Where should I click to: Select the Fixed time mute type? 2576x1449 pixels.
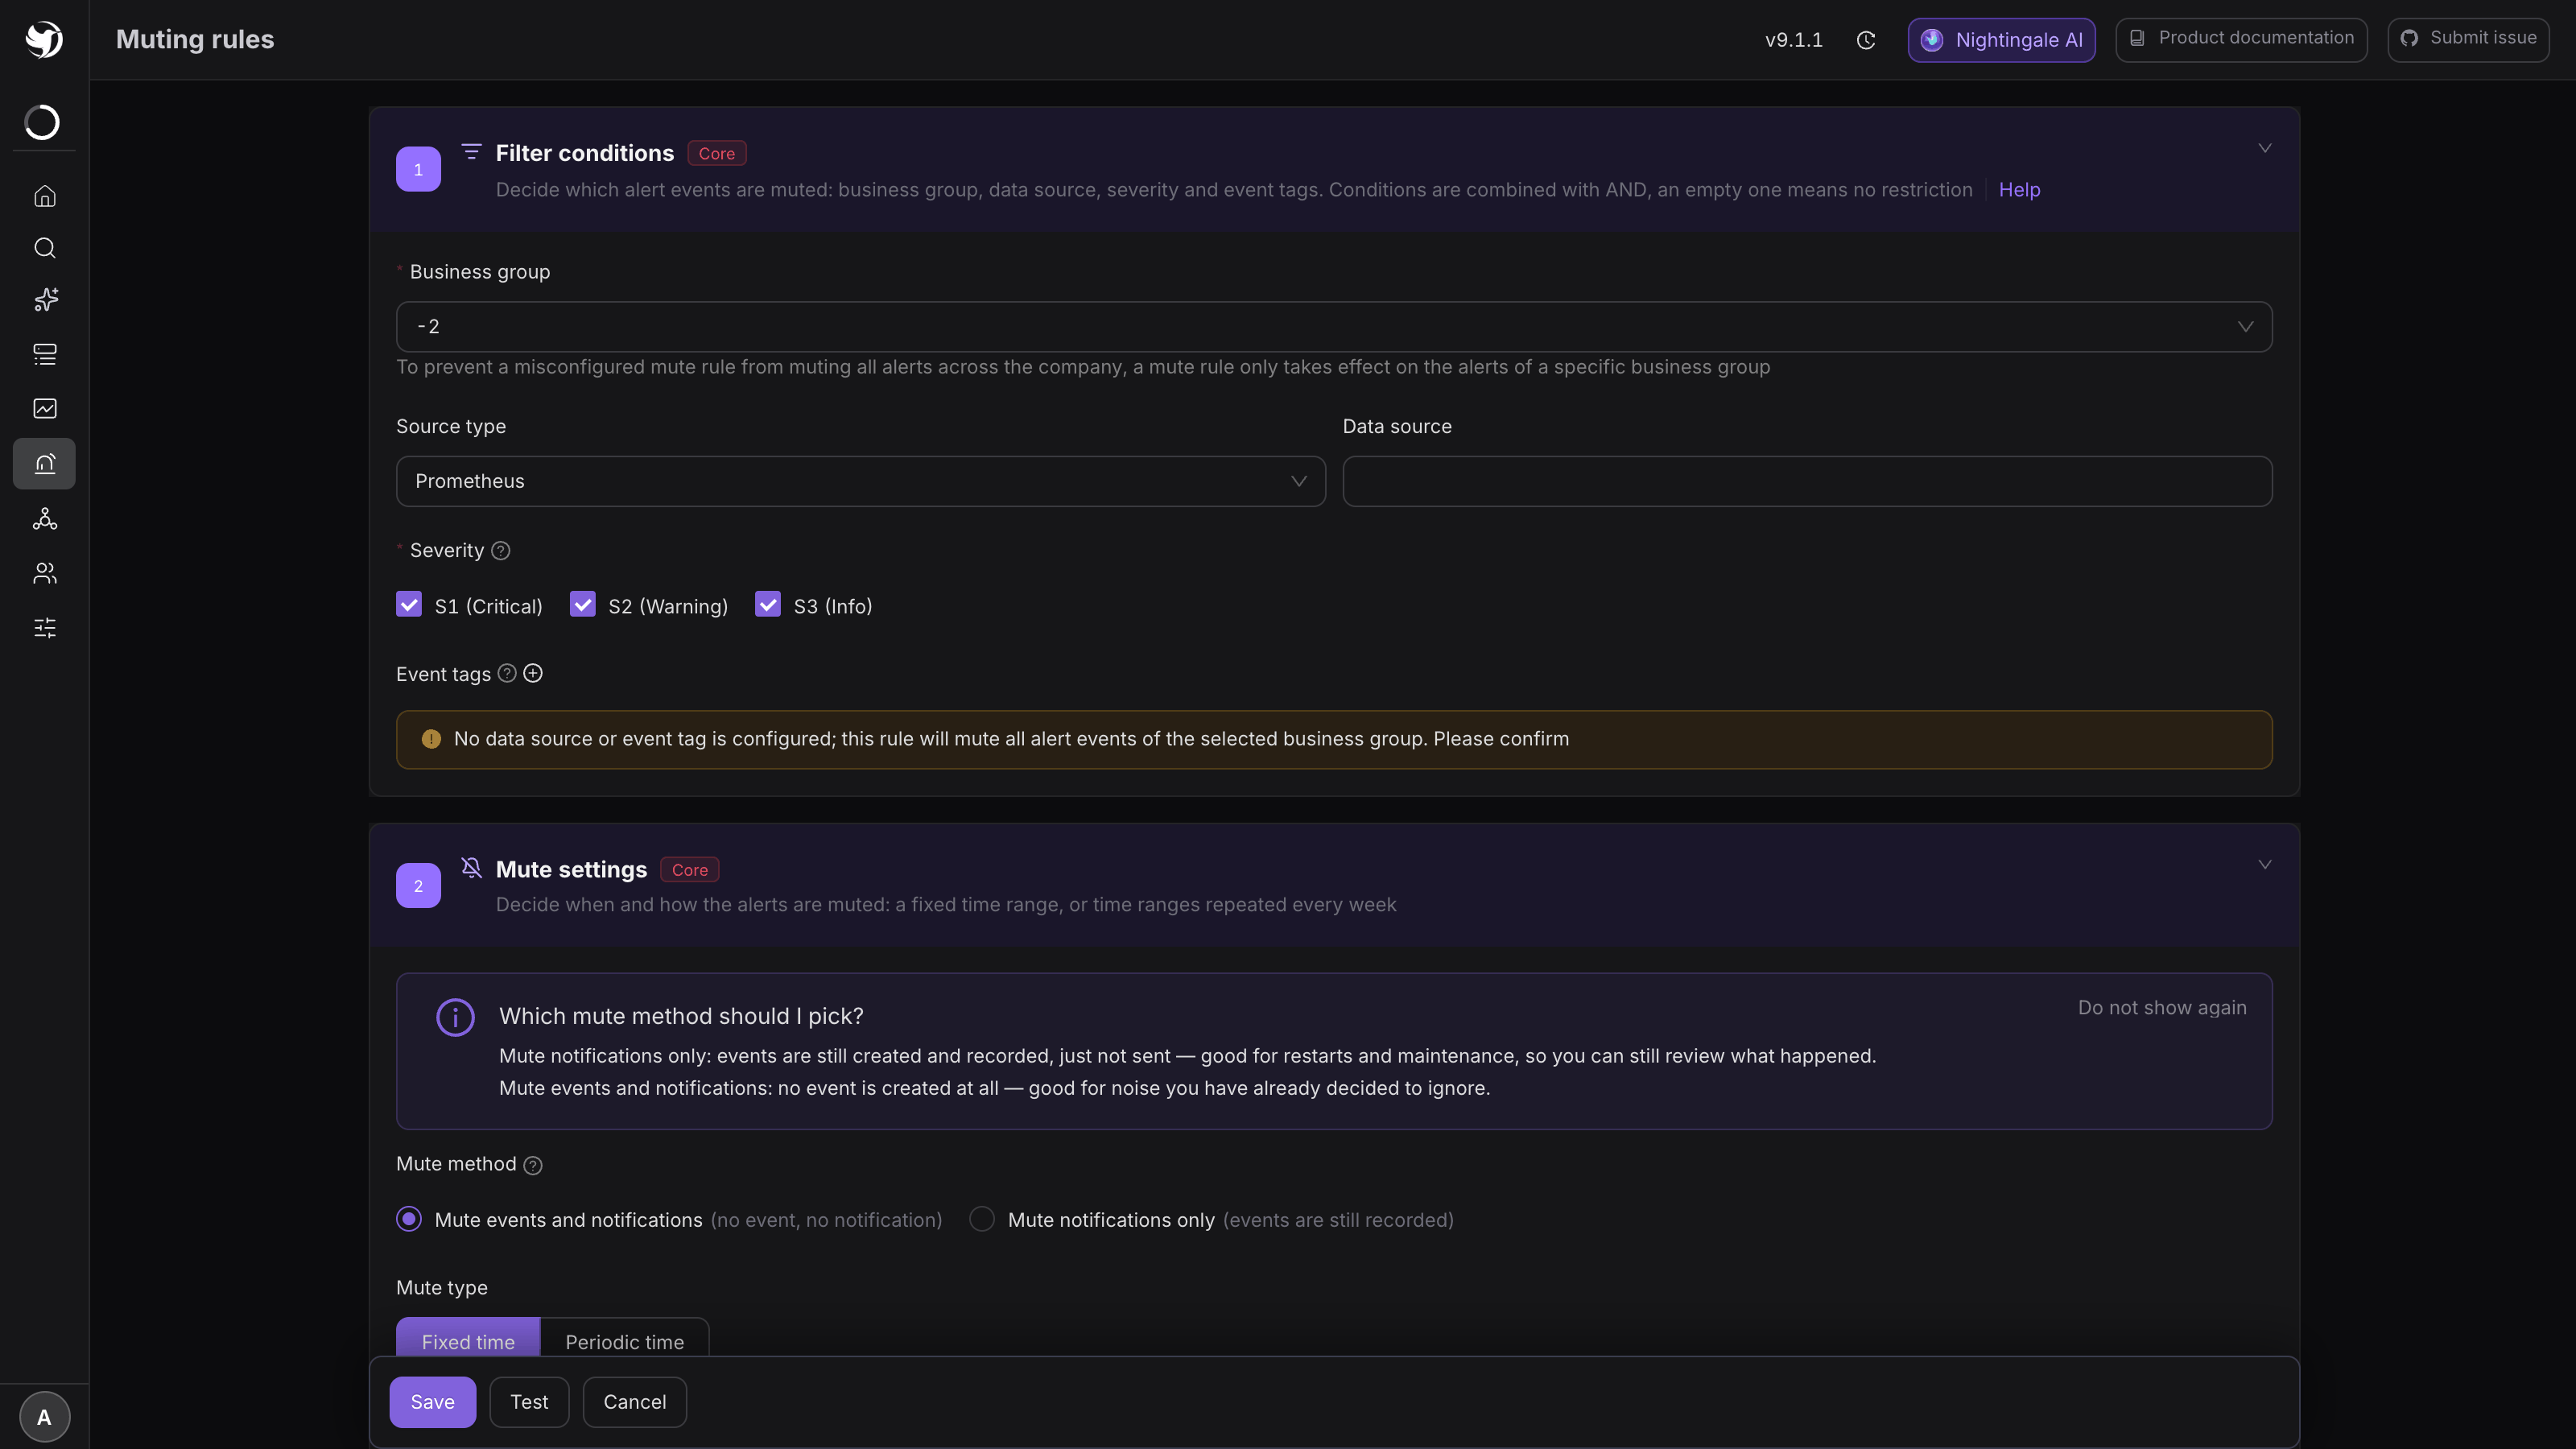[x=468, y=1341]
